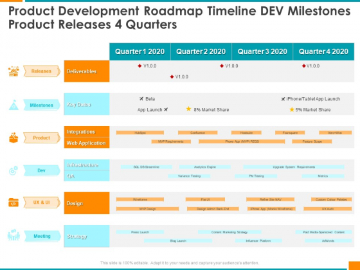Viewport: 360px width, 270px height.
Task: Click the Refine Site NAV bar
Action: 270,199
